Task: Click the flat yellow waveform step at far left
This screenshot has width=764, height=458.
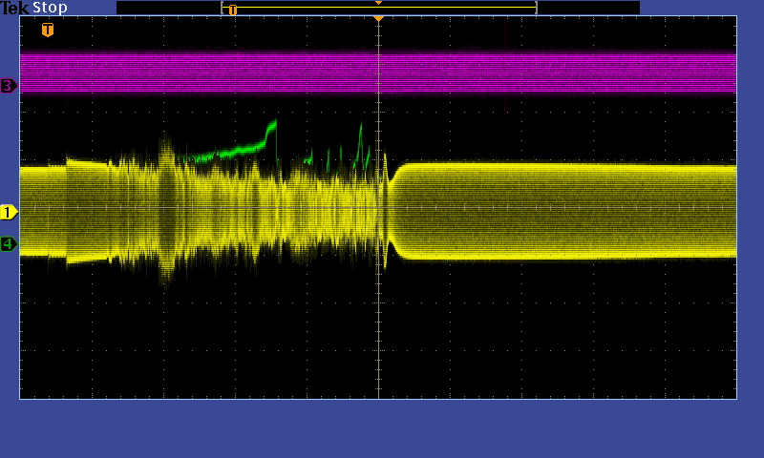Action: point(42,210)
